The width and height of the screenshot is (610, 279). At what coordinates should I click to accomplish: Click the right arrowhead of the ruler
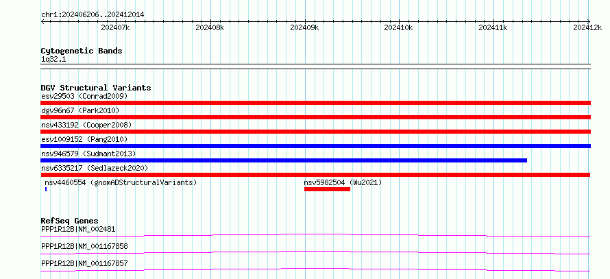(589, 22)
